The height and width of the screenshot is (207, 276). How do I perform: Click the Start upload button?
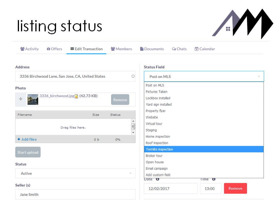click(x=28, y=152)
